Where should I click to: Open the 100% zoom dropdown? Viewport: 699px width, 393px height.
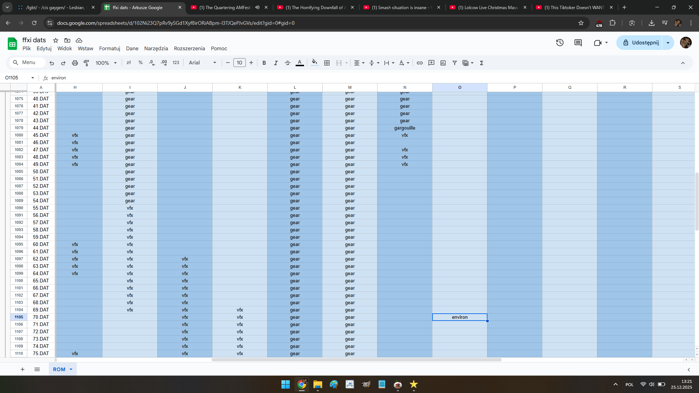pos(106,63)
